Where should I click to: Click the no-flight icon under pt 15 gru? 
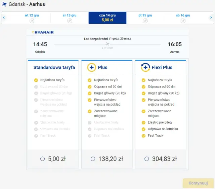coord(145,21)
